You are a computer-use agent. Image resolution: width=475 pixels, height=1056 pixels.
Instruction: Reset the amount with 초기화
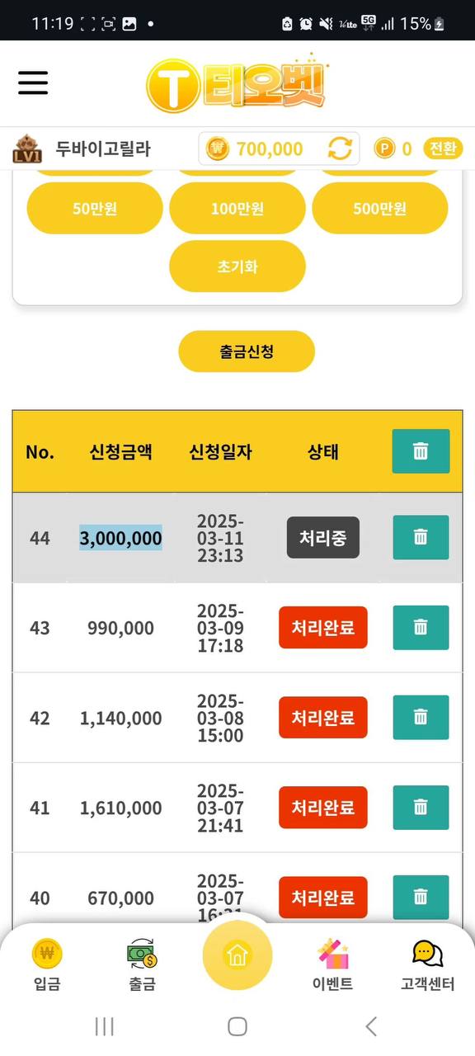coord(237,266)
